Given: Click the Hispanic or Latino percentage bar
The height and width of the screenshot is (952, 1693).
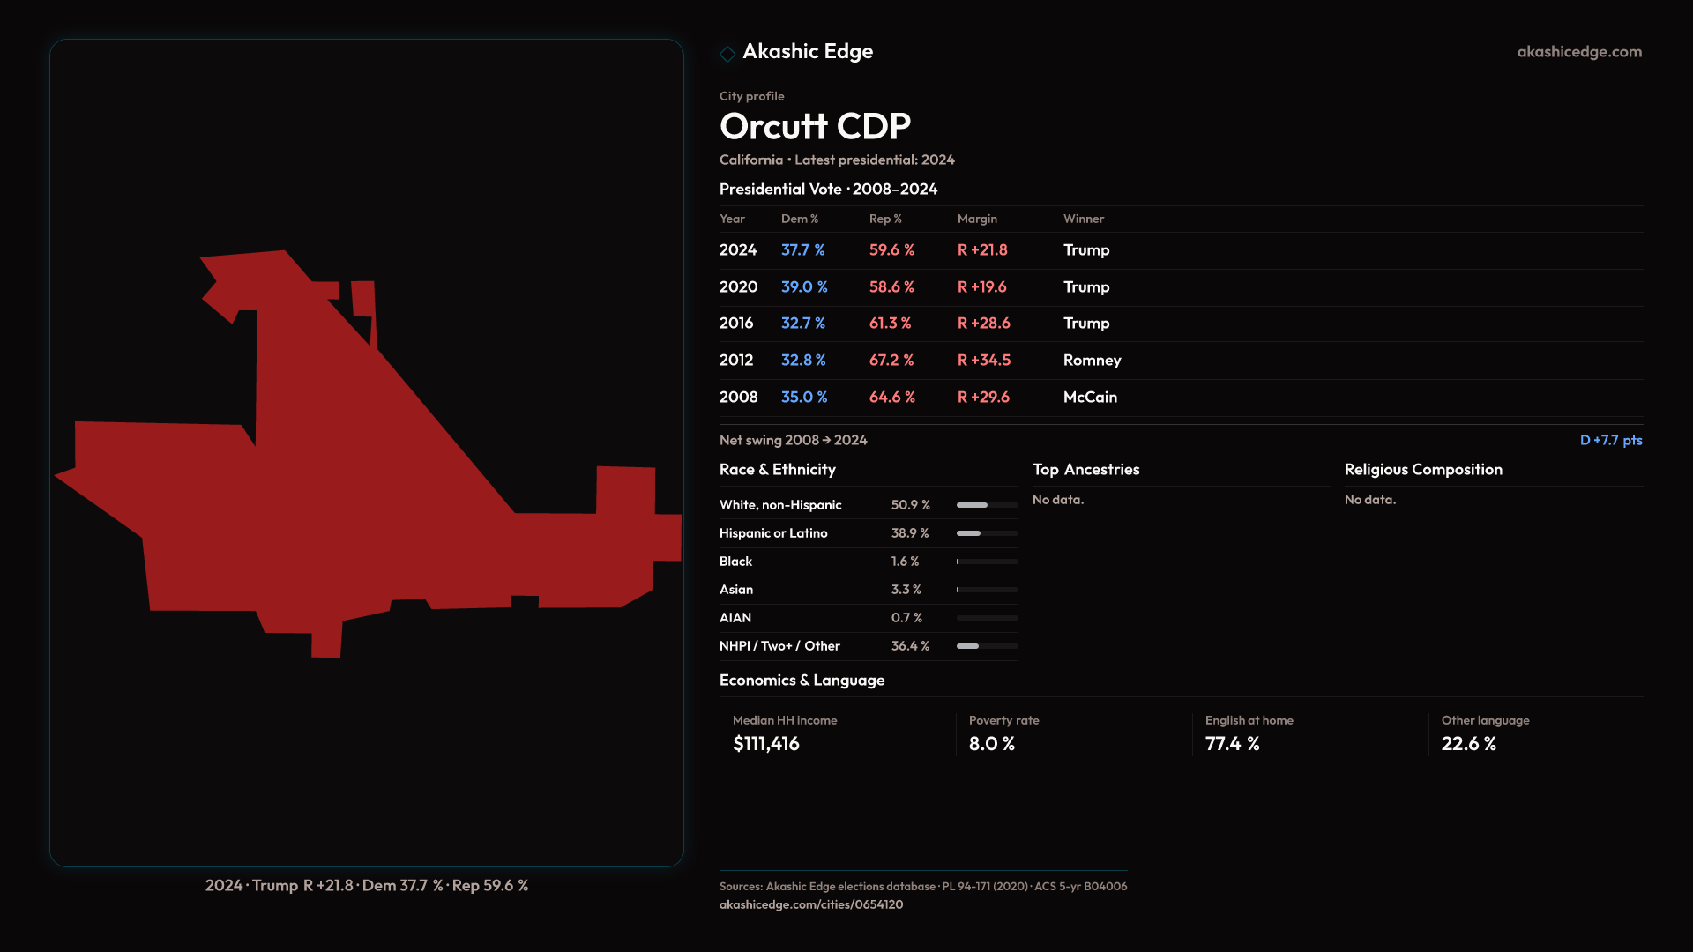Looking at the screenshot, I should (986, 533).
